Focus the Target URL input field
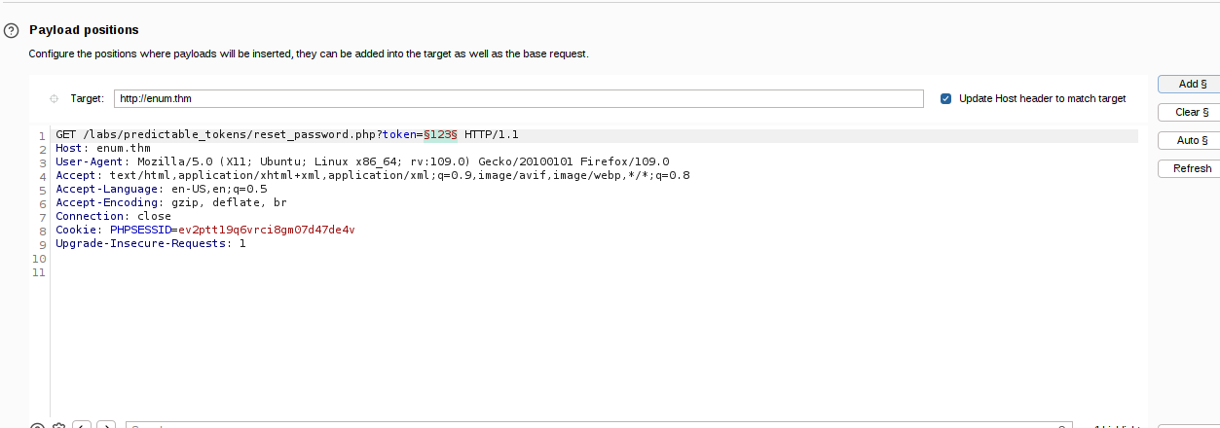 coord(518,98)
